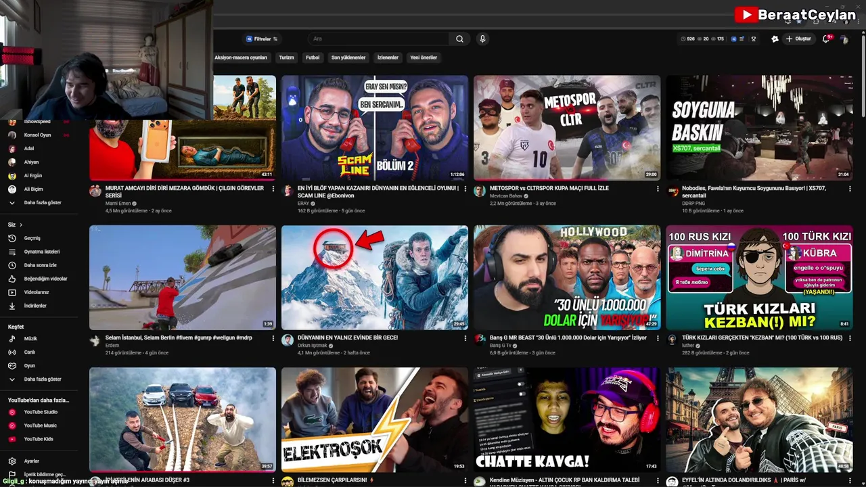This screenshot has width=866, height=487.
Task: Open more options for Selam İstanbul video
Action: (x=273, y=338)
